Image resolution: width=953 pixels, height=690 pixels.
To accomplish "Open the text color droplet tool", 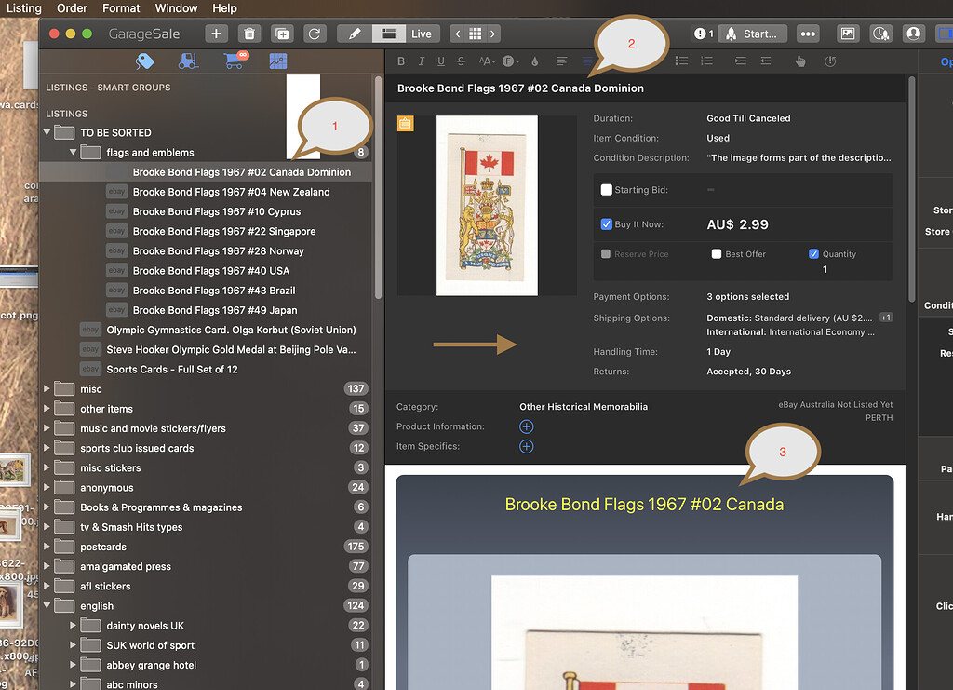I will 535,61.
